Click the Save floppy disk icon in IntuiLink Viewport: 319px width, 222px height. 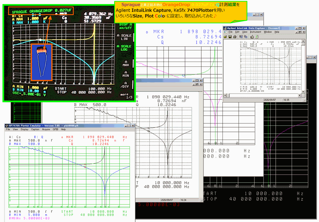[x=230, y=37]
